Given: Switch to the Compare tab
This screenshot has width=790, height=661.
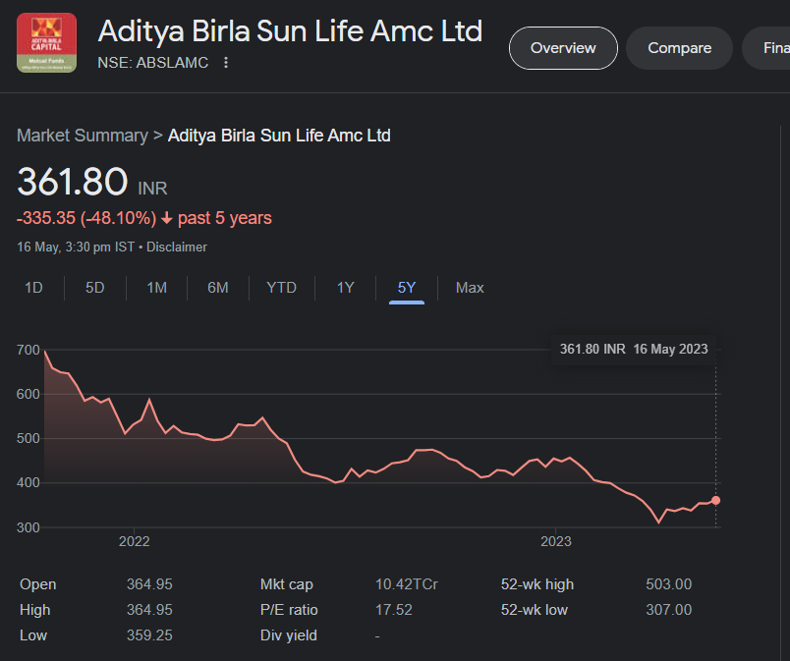Looking at the screenshot, I should pos(679,48).
